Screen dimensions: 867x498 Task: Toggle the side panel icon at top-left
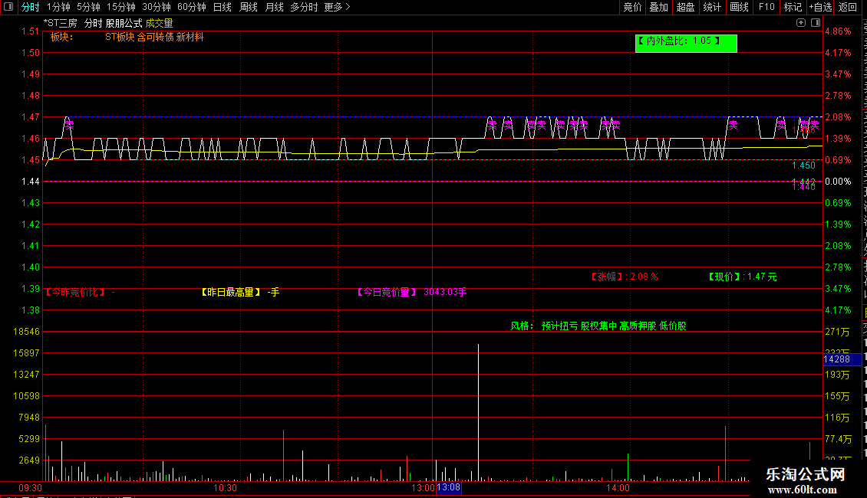(x=8, y=7)
